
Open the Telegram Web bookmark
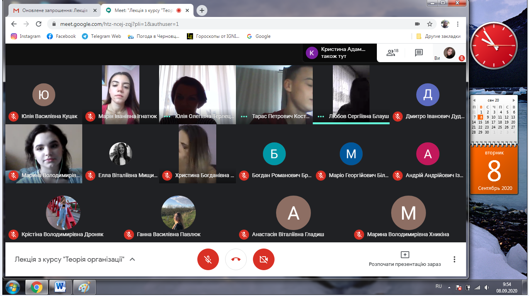click(102, 36)
